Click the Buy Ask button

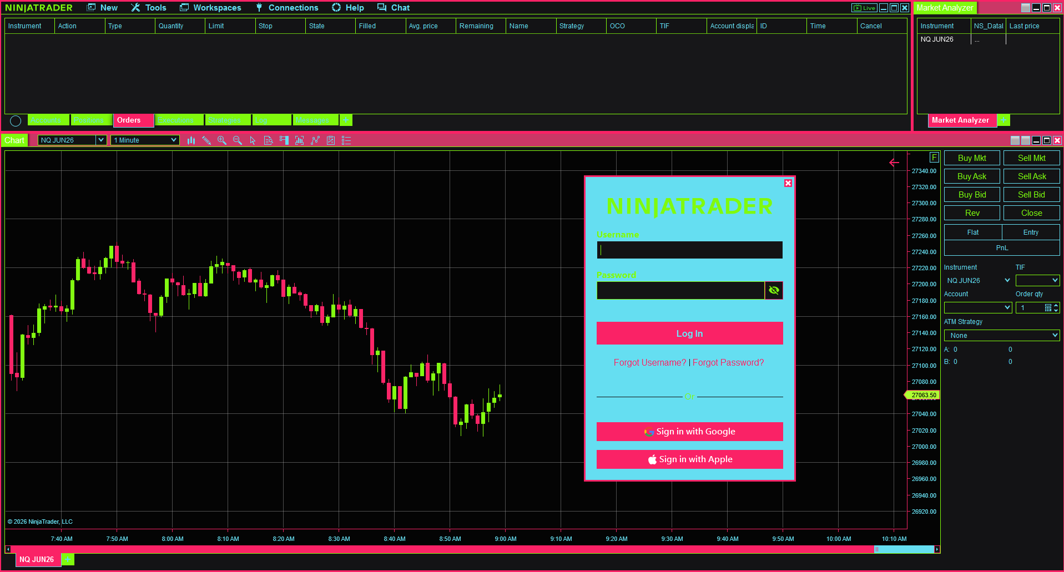tap(972, 176)
